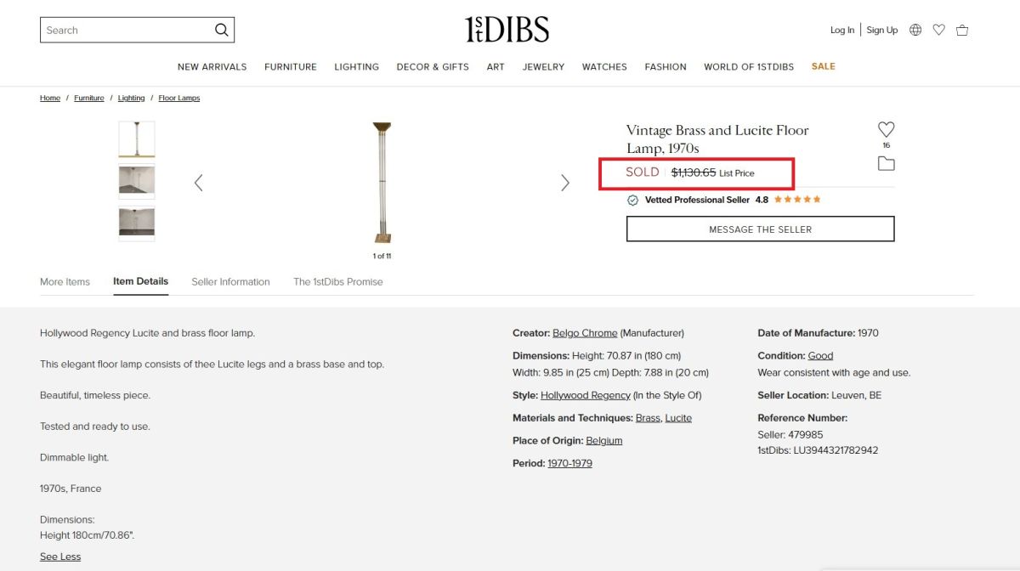Click the search magnifying glass icon
The height and width of the screenshot is (571, 1020).
(221, 30)
